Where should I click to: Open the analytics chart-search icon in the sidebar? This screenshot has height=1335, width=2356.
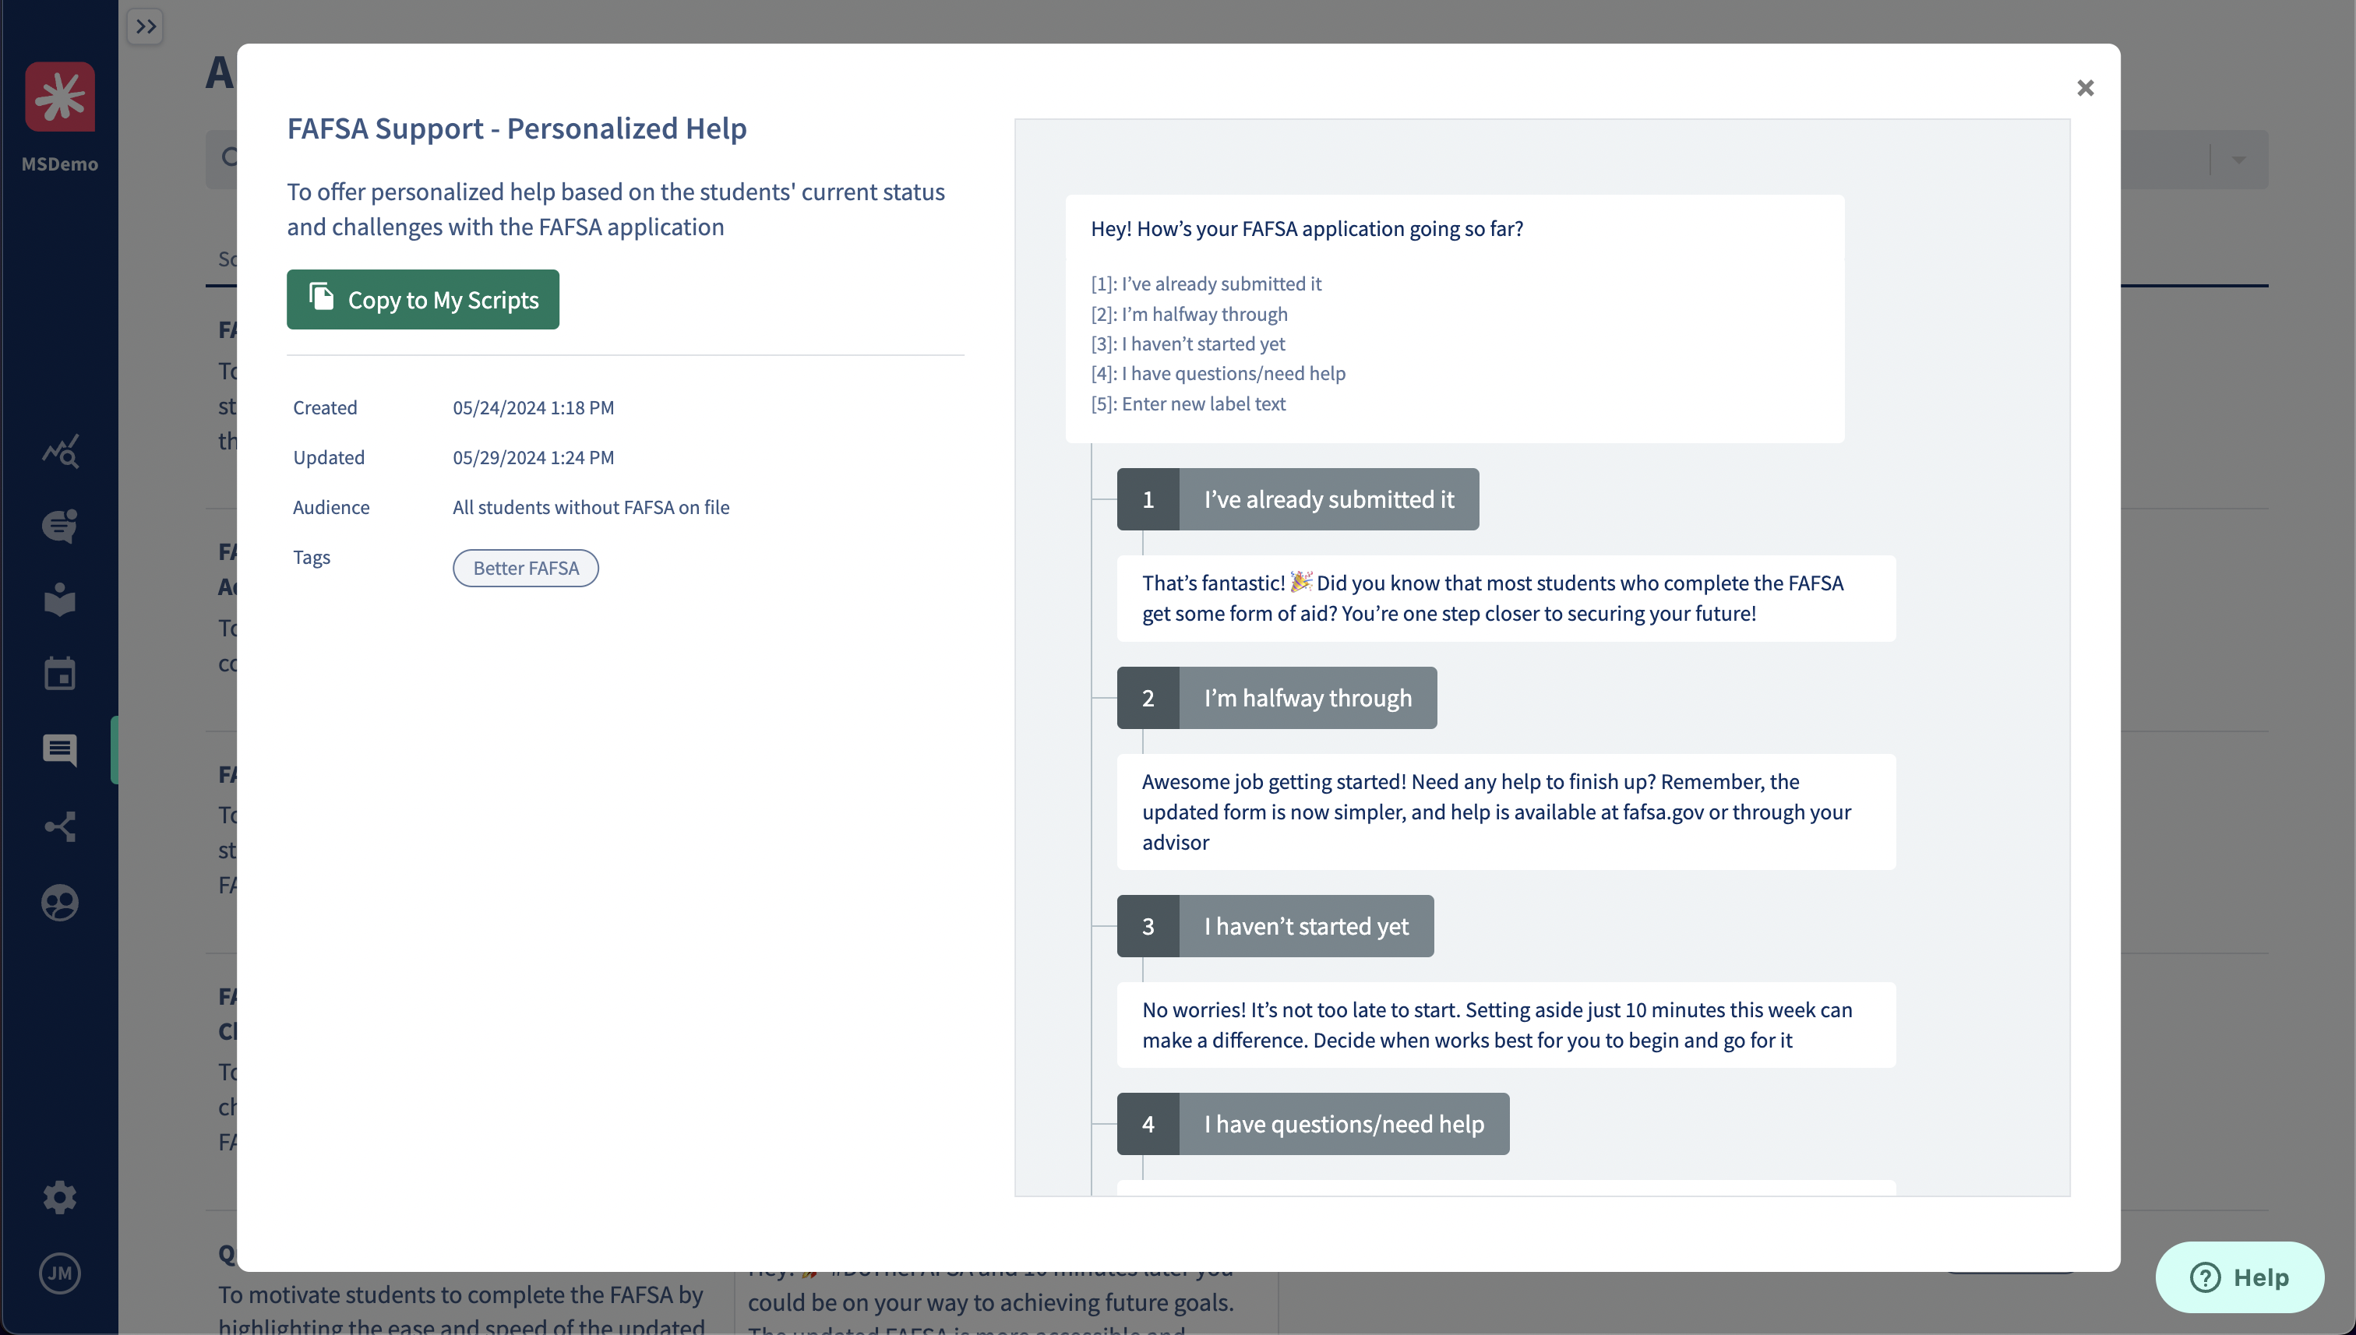pos(60,451)
